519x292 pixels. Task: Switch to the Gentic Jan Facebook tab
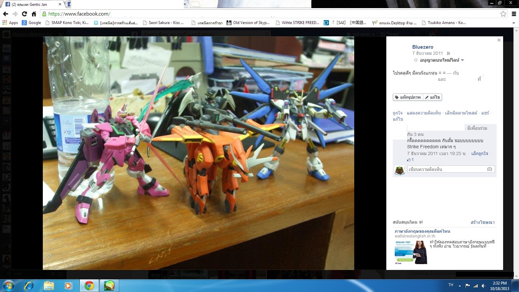tap(32, 5)
